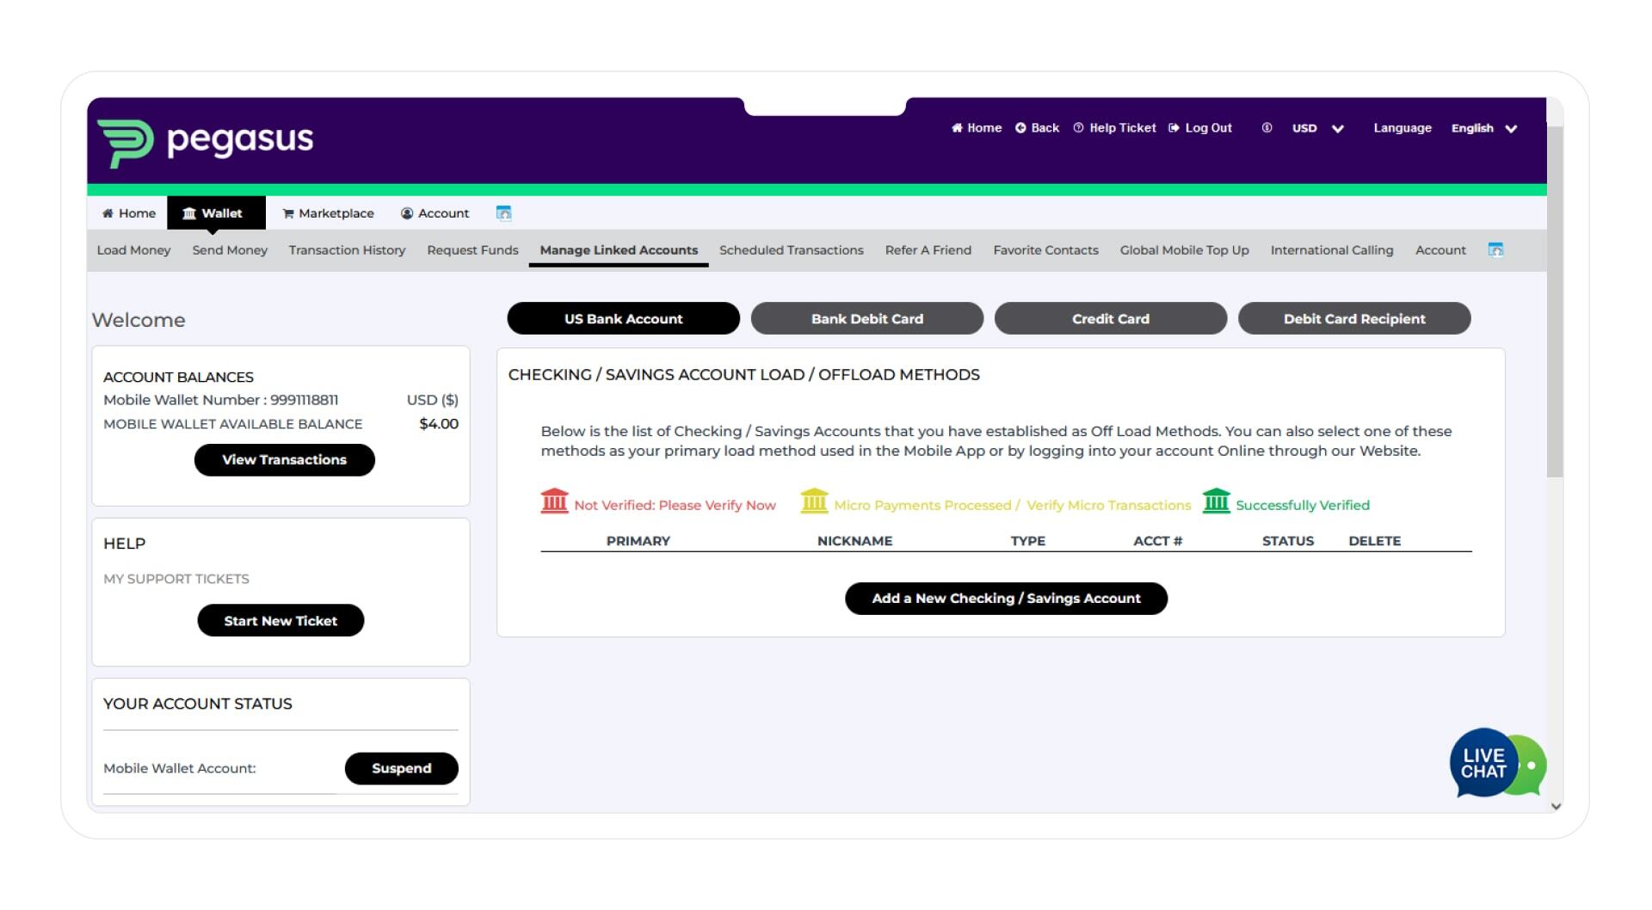Screen dimensions: 1652x910
Task: Click the yellow Micro Payments bank icon
Action: click(814, 501)
